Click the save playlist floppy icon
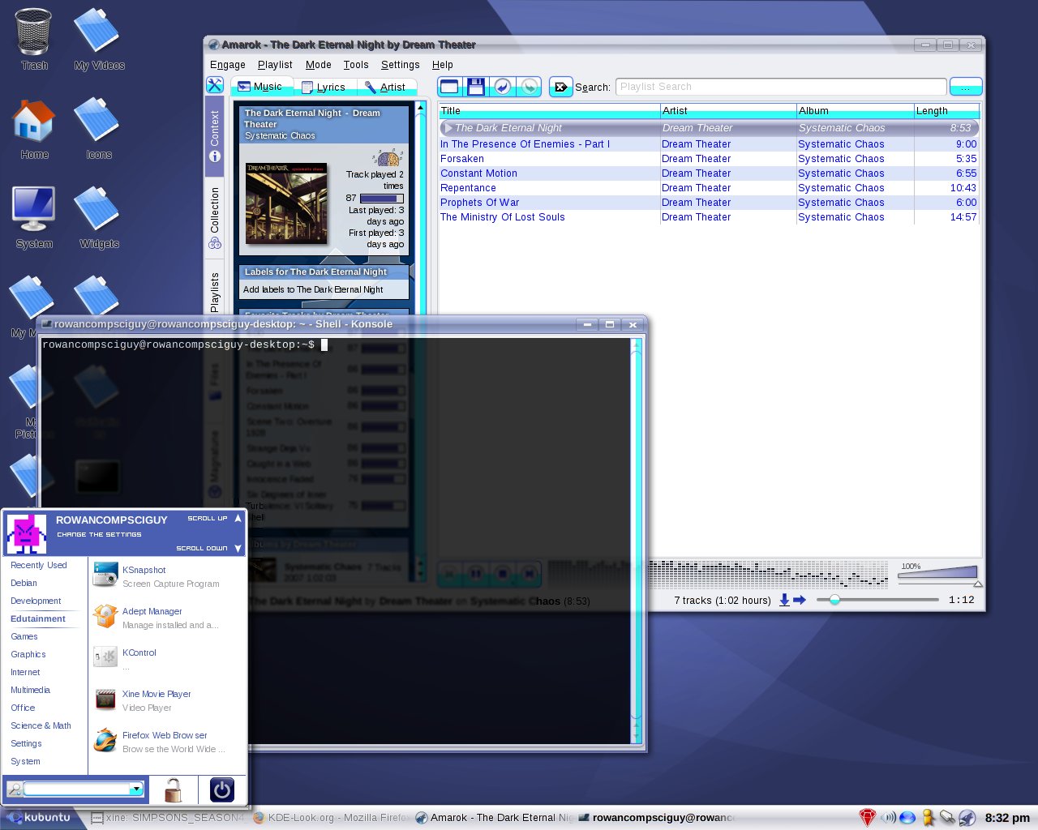 coord(476,87)
